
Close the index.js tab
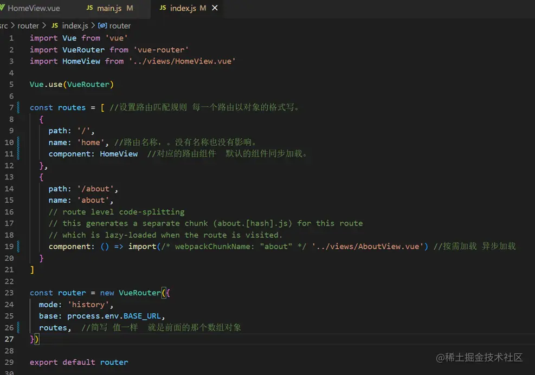(x=215, y=8)
